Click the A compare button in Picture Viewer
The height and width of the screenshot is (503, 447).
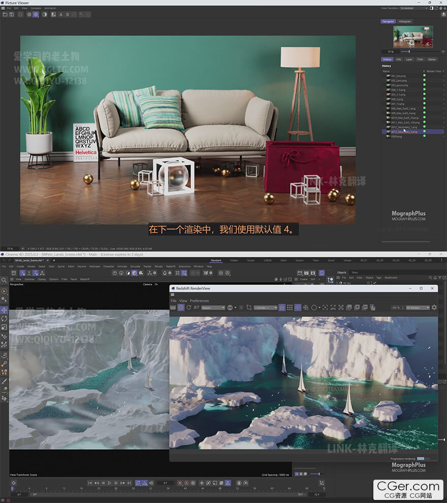61,14
